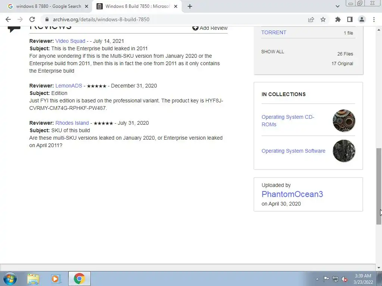Close the Windows 8 Build 7850 tab
The height and width of the screenshot is (286, 382).
(176, 6)
